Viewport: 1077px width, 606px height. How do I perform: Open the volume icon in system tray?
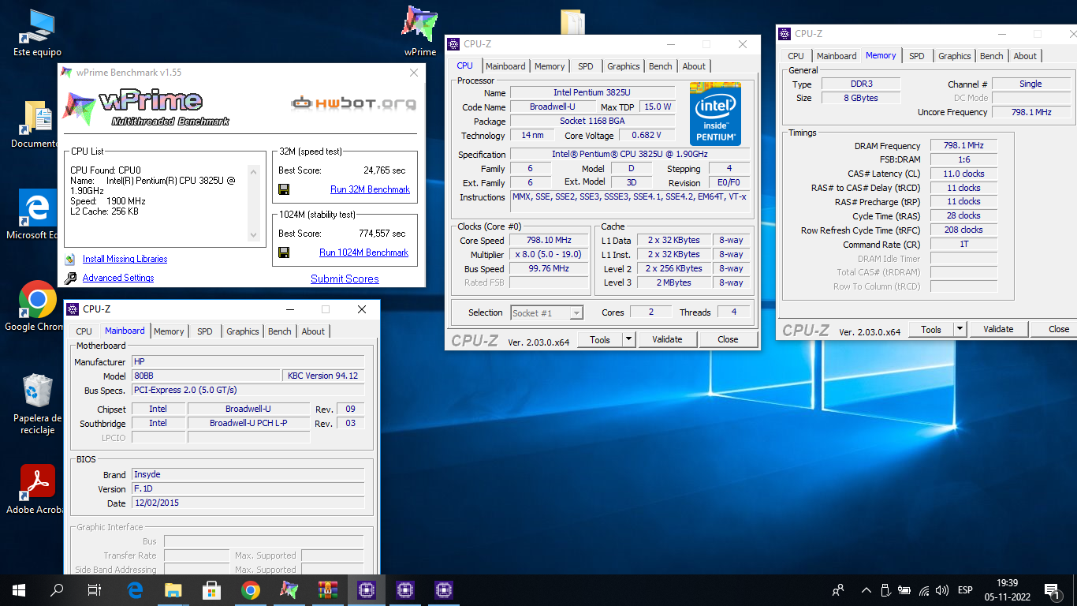(x=941, y=590)
